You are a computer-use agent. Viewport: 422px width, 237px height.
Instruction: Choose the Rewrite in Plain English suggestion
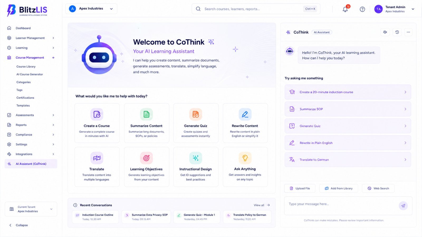click(x=348, y=143)
